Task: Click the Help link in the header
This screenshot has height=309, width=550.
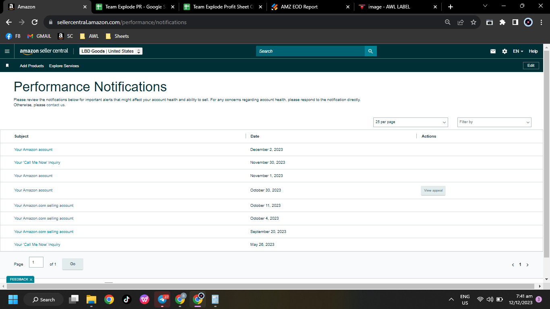Action: (x=533, y=51)
